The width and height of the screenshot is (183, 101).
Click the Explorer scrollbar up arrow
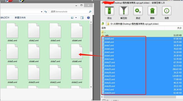pyautogui.click(x=91, y=22)
